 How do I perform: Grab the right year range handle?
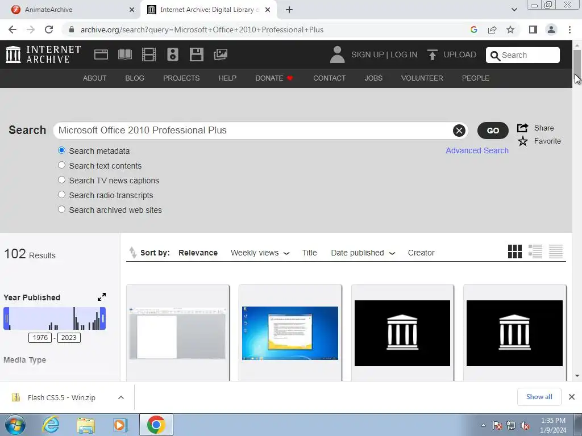click(103, 318)
